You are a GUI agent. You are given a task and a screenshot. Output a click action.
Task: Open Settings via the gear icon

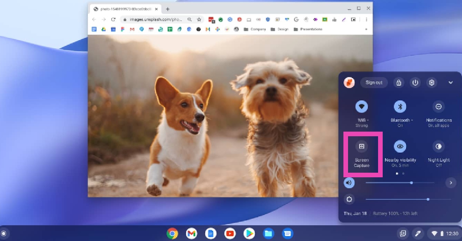pos(432,83)
